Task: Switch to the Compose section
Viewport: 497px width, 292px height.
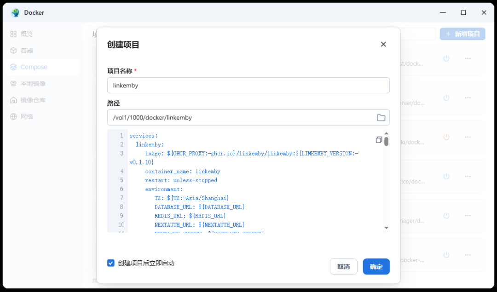Action: [x=32, y=67]
